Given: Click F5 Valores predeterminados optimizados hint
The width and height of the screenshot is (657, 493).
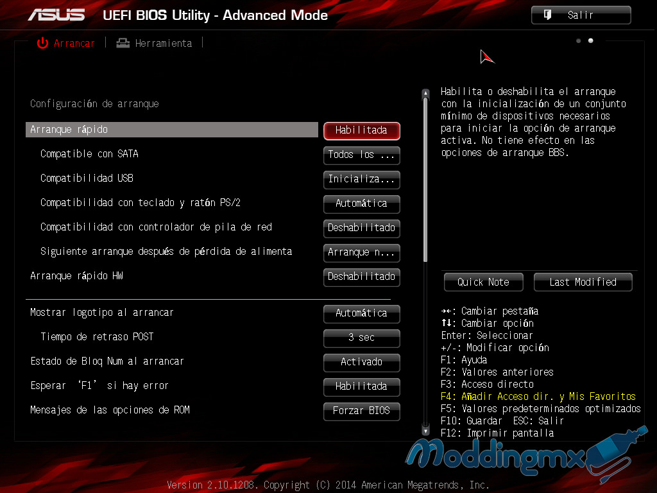Looking at the screenshot, I should click(541, 408).
